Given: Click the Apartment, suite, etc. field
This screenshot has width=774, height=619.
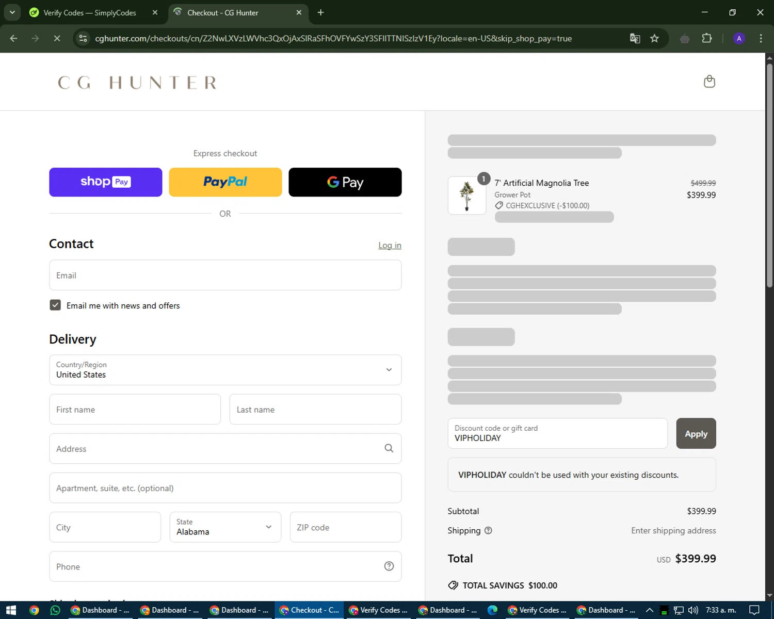Looking at the screenshot, I should 225,488.
